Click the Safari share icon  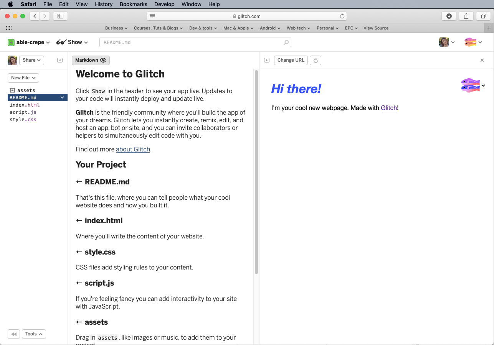pyautogui.click(x=466, y=16)
